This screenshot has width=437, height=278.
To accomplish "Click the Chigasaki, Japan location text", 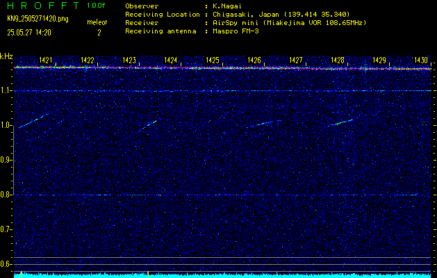I will tap(281, 15).
